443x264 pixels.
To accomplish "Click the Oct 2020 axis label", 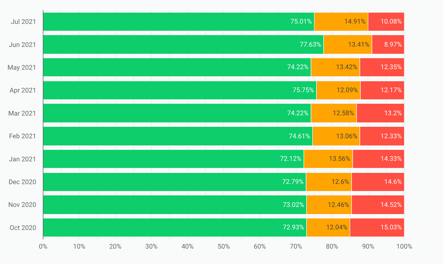I will (23, 228).
